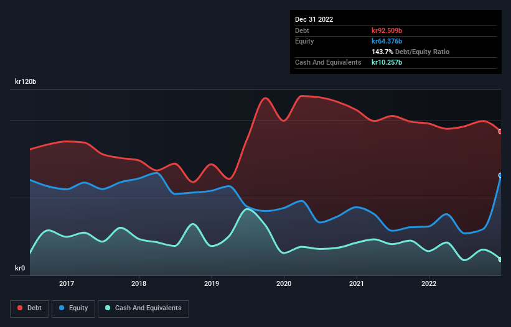Toggle the Equity series legend button
The height and width of the screenshot is (327, 511).
pos(73,308)
